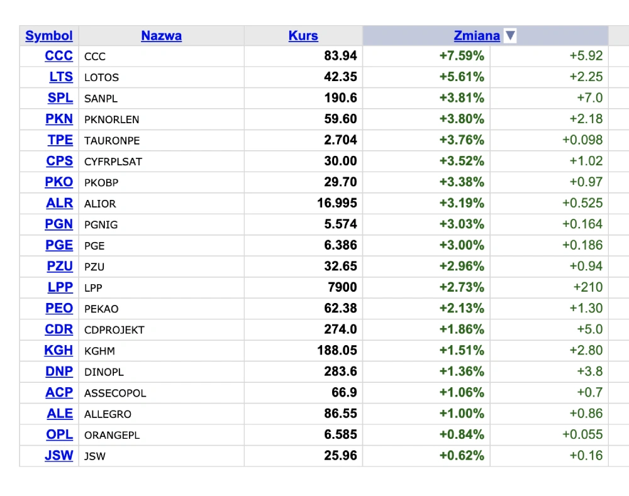
Task: Open the PZU symbol link
Action: (x=60, y=267)
